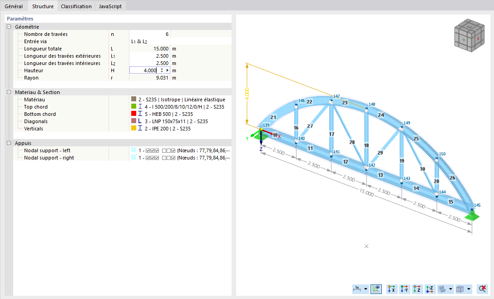Click member number 23 in the model view

point(345,103)
